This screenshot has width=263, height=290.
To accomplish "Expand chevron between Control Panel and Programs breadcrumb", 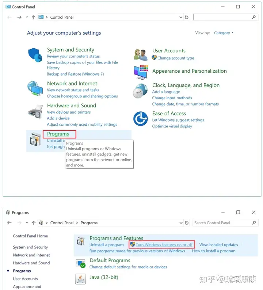I will pyautogui.click(x=77, y=223).
